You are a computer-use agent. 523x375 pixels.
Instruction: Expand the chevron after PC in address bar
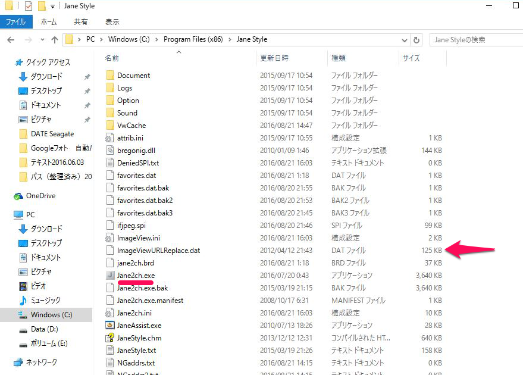pyautogui.click(x=101, y=40)
